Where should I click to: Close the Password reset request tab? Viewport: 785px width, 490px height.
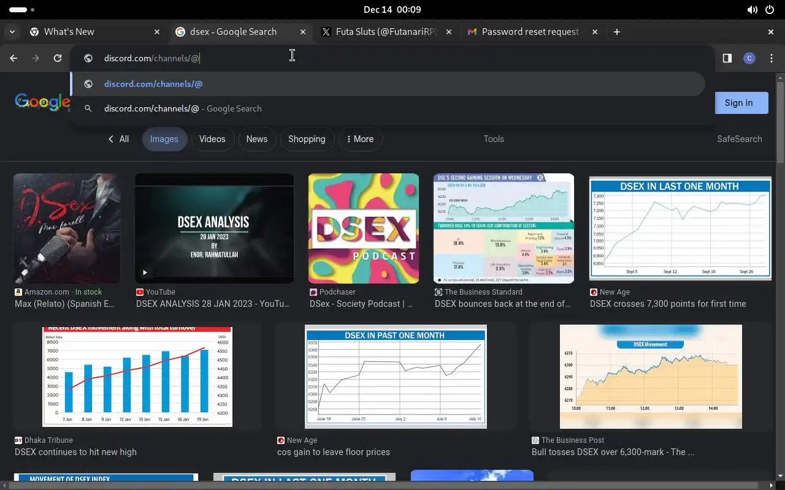[x=595, y=32]
